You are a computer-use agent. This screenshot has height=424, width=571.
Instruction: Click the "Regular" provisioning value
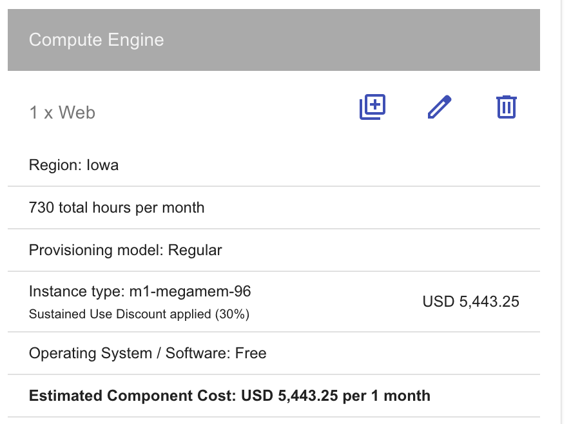click(x=195, y=250)
